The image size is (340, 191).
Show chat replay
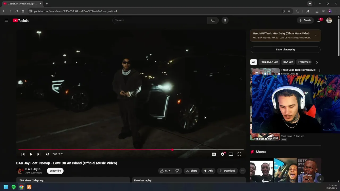(x=286, y=50)
